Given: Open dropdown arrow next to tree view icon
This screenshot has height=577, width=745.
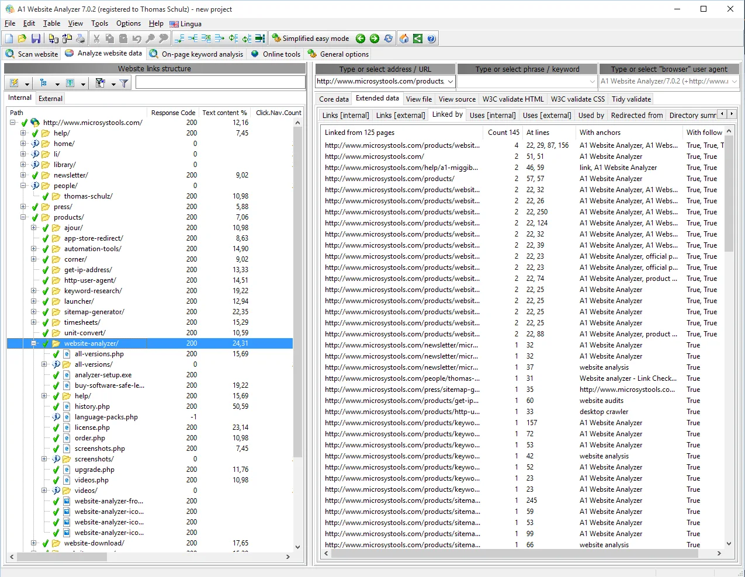Looking at the screenshot, I should tap(57, 84).
